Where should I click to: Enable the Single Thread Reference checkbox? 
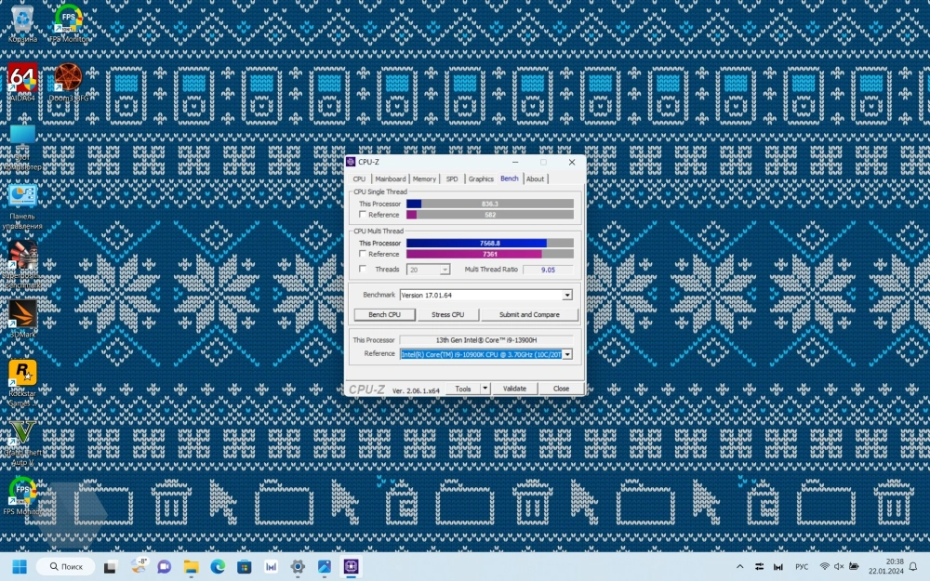[363, 215]
